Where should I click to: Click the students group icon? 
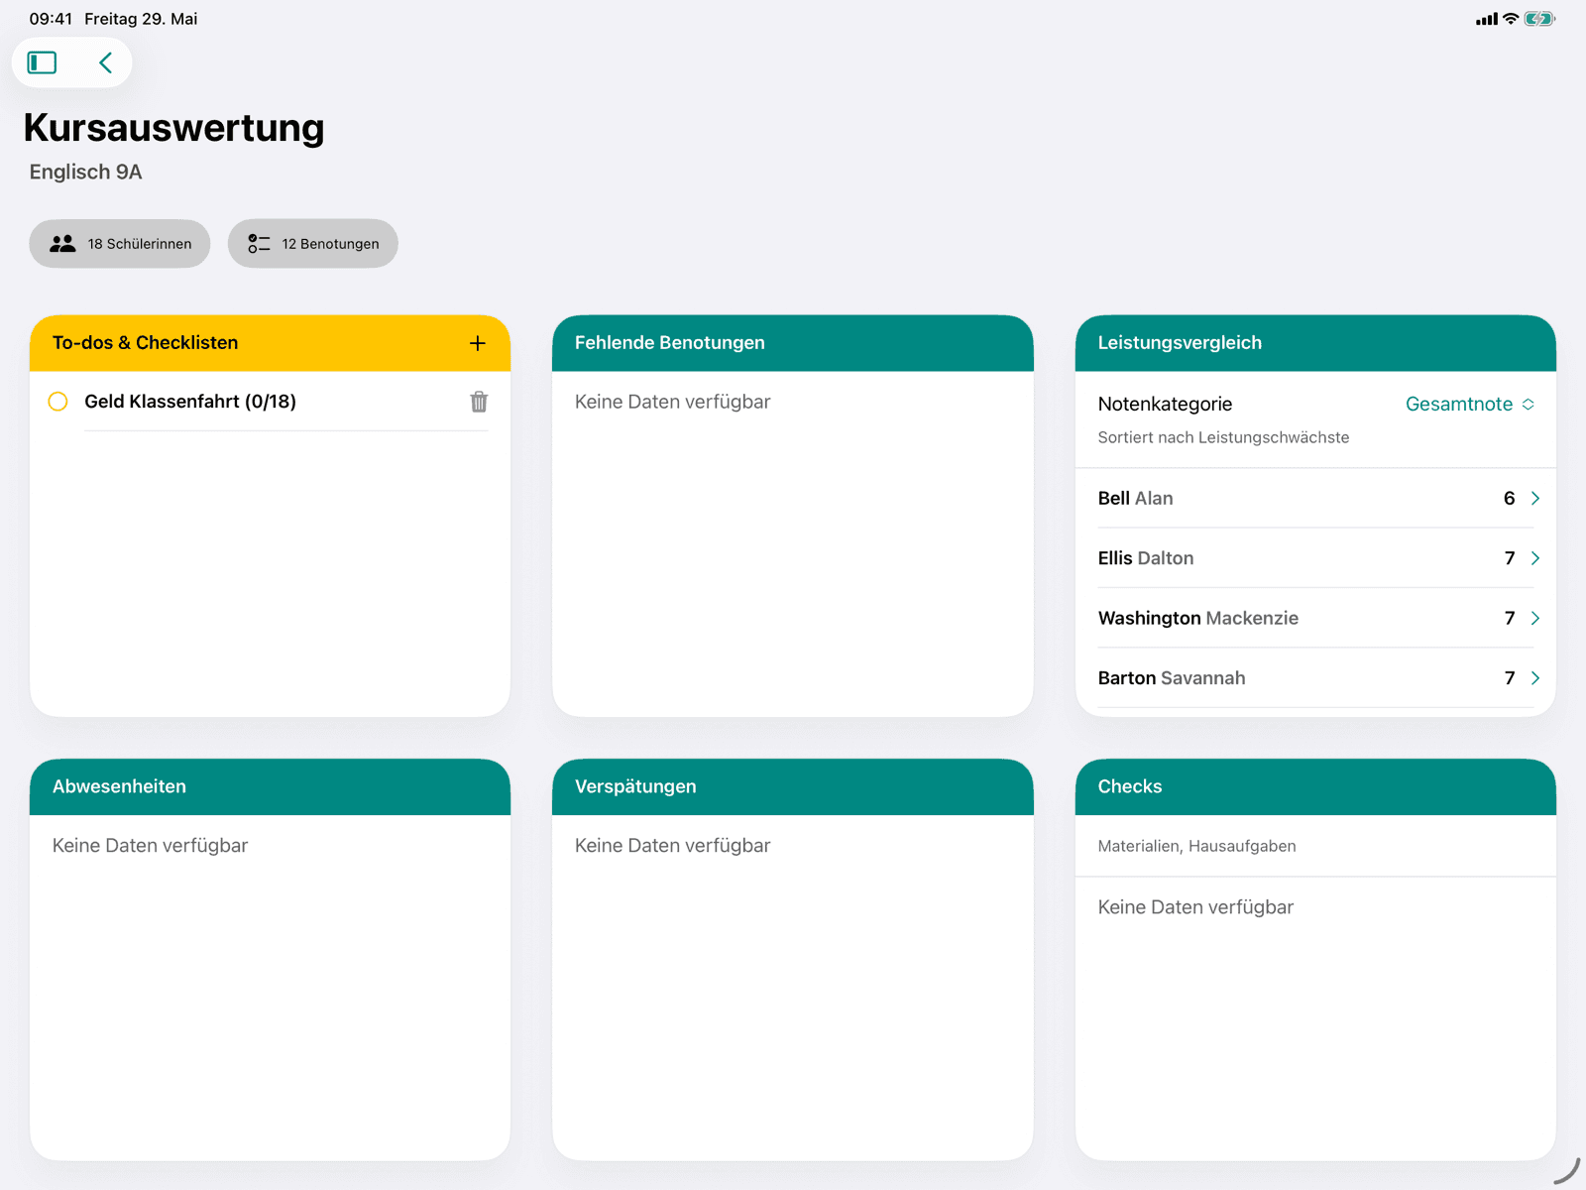coord(62,244)
